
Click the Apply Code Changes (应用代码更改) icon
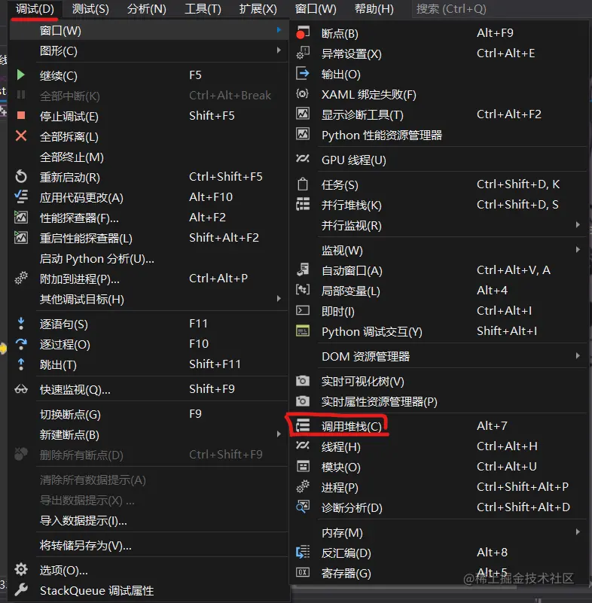21,196
